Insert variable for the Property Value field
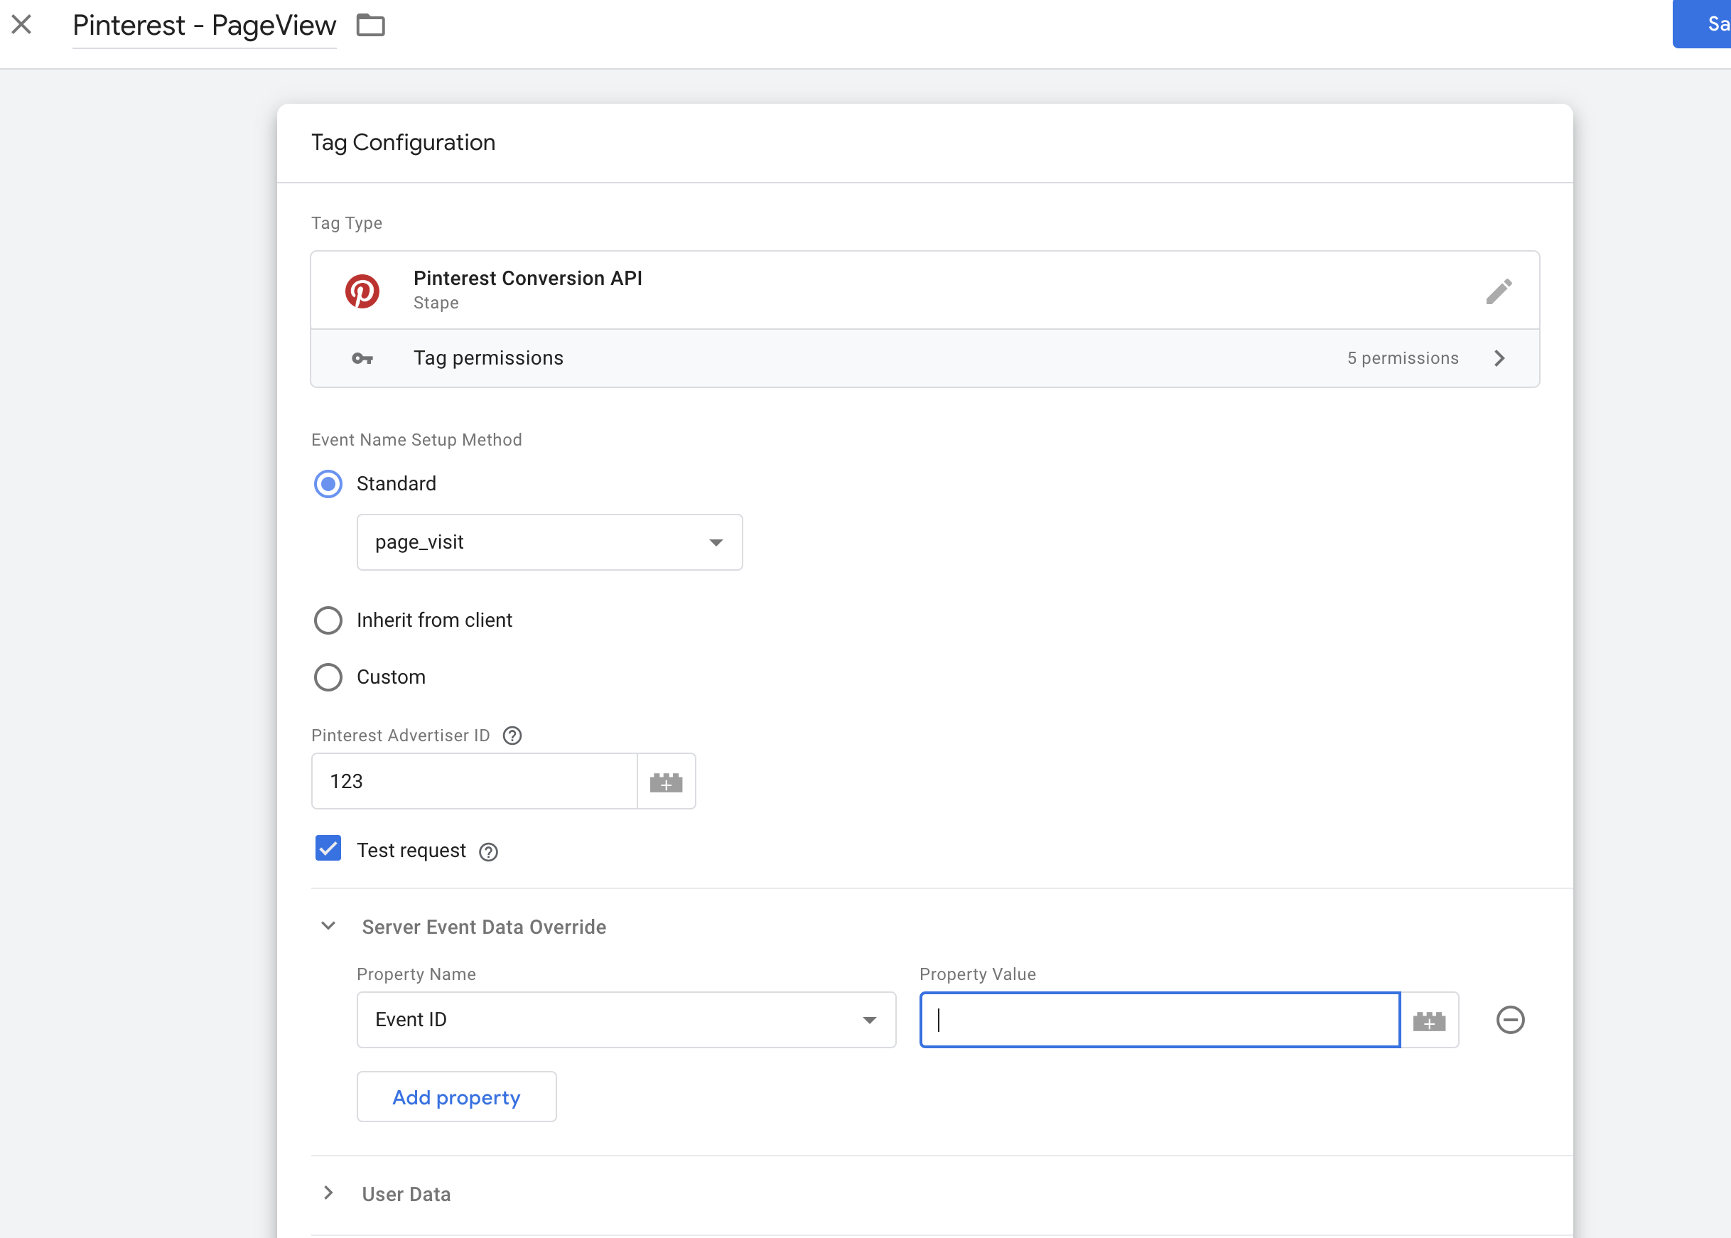This screenshot has height=1238, width=1731. [x=1429, y=1020]
